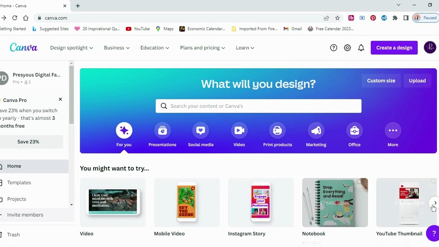Expand the Learn menu
This screenshot has height=247, width=439.
coord(245,48)
